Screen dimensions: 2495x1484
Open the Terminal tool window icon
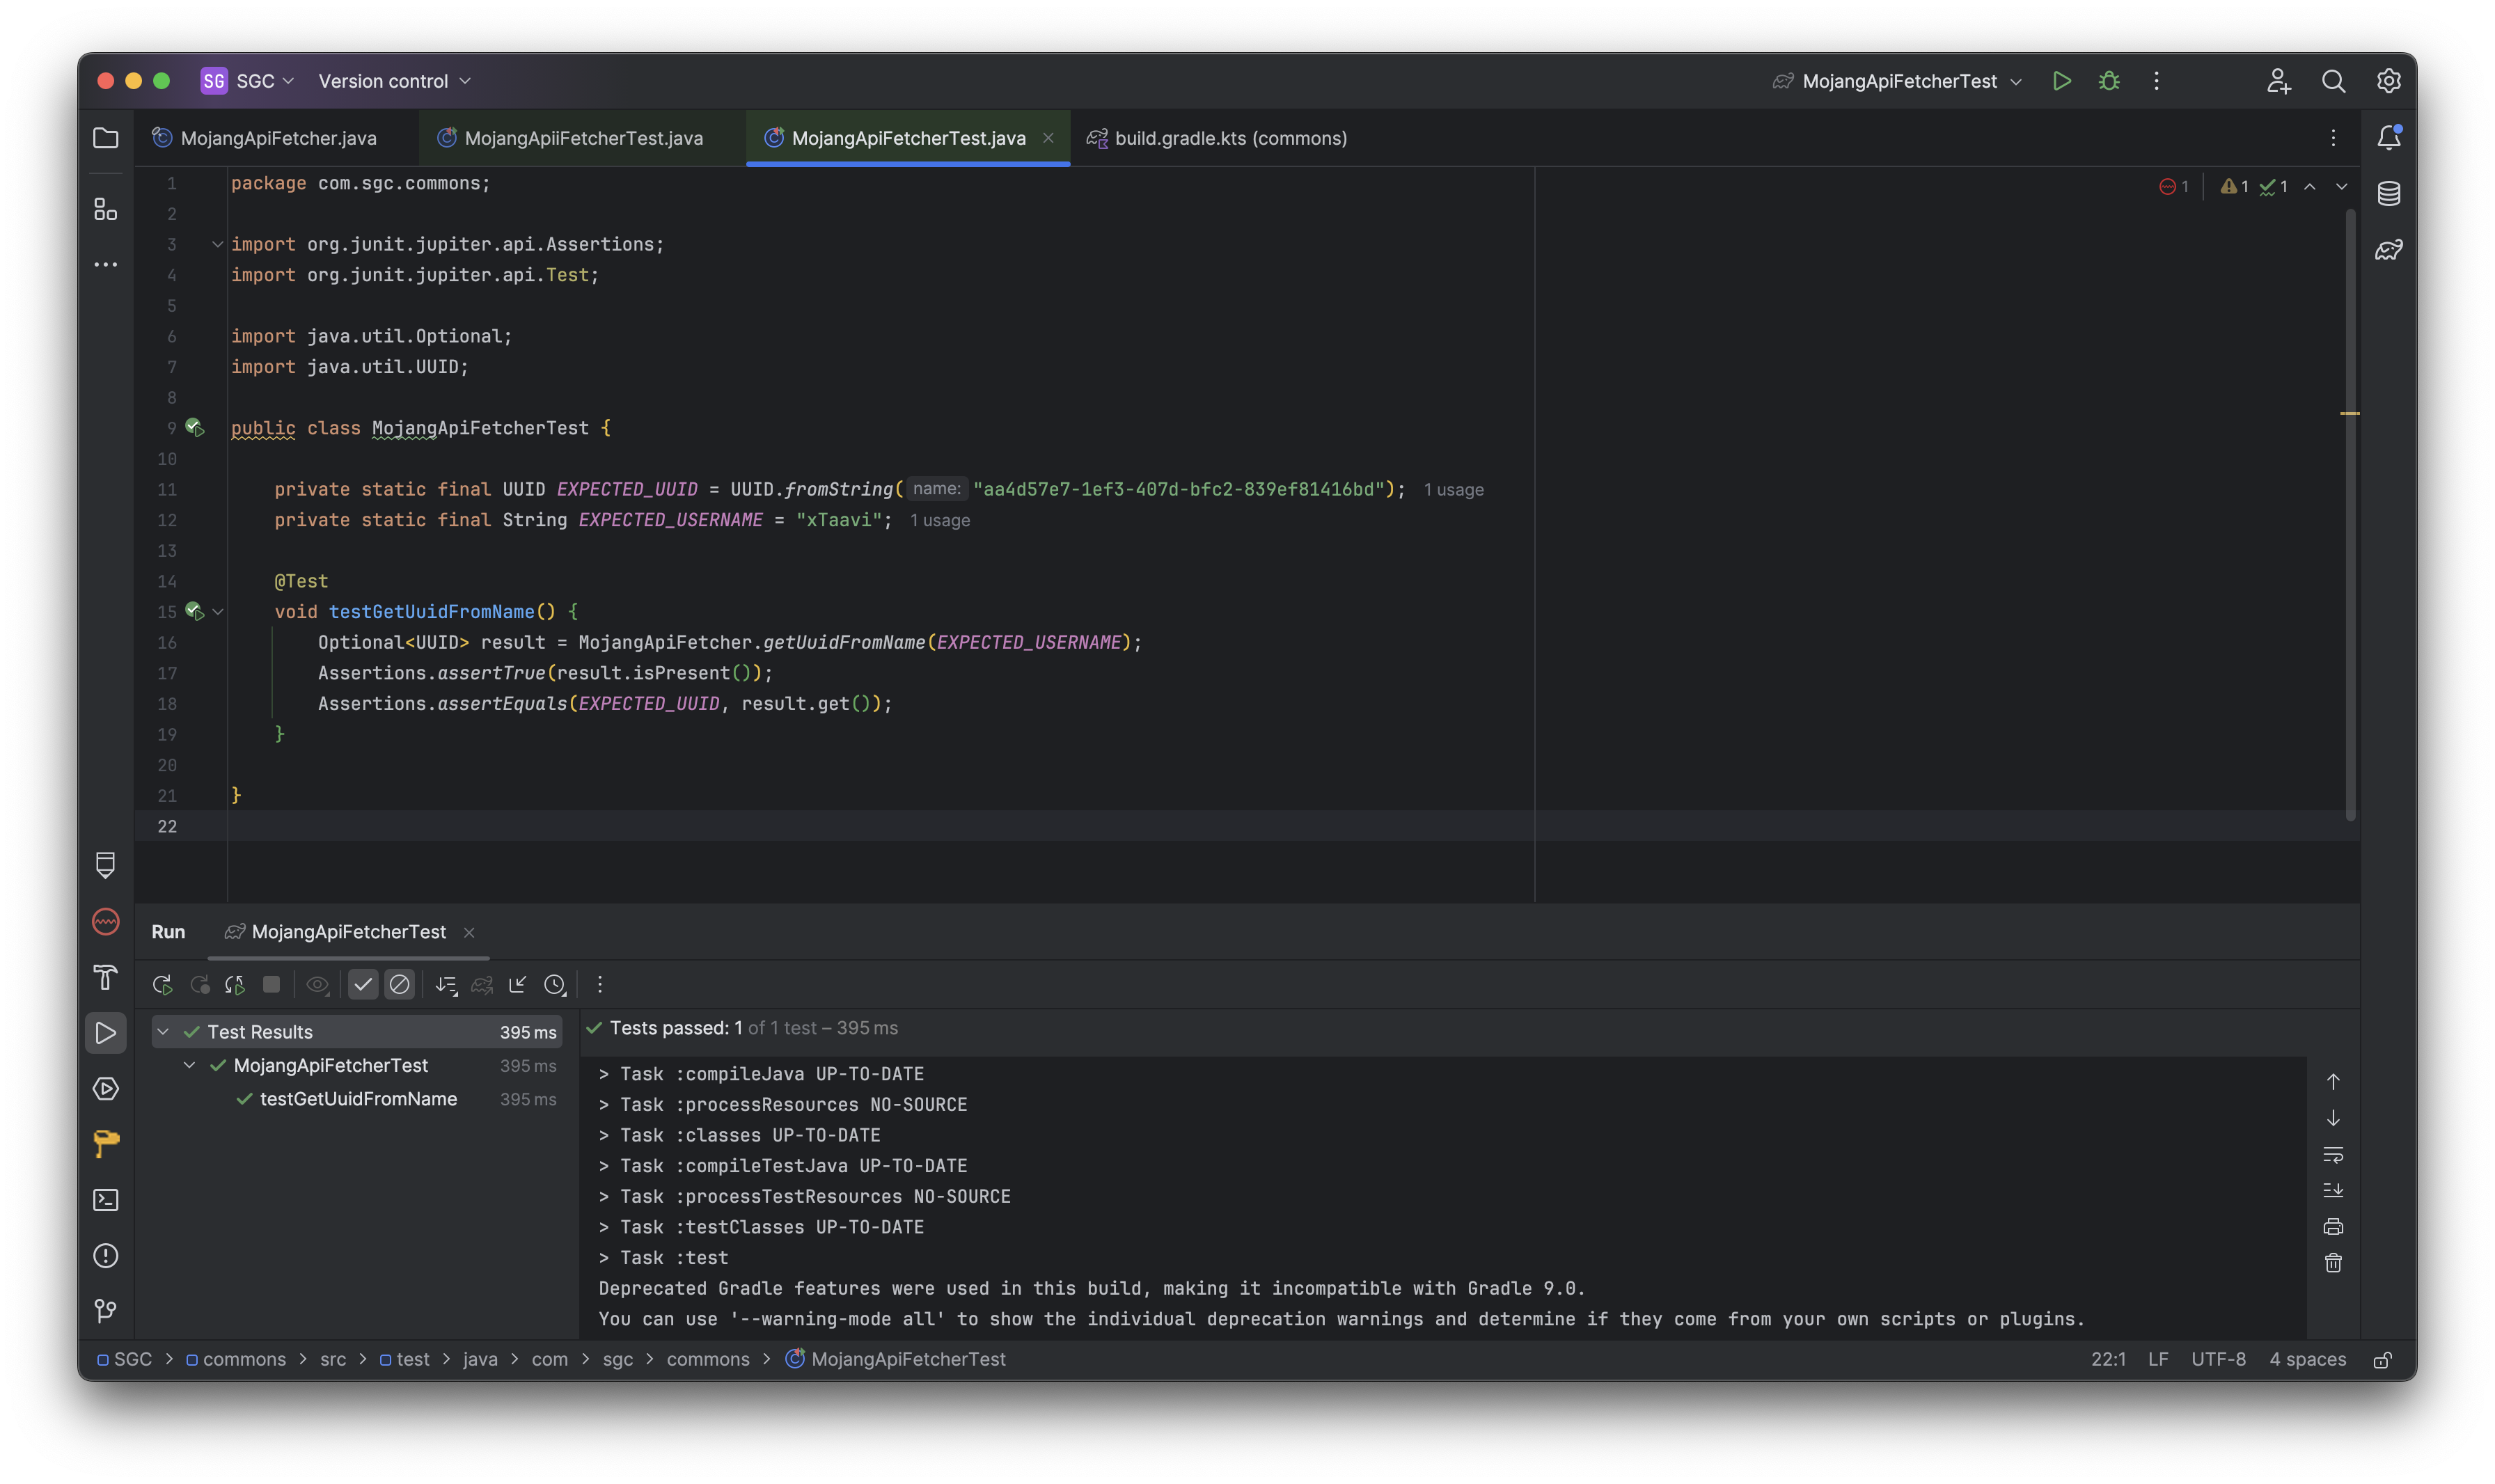(105, 1200)
